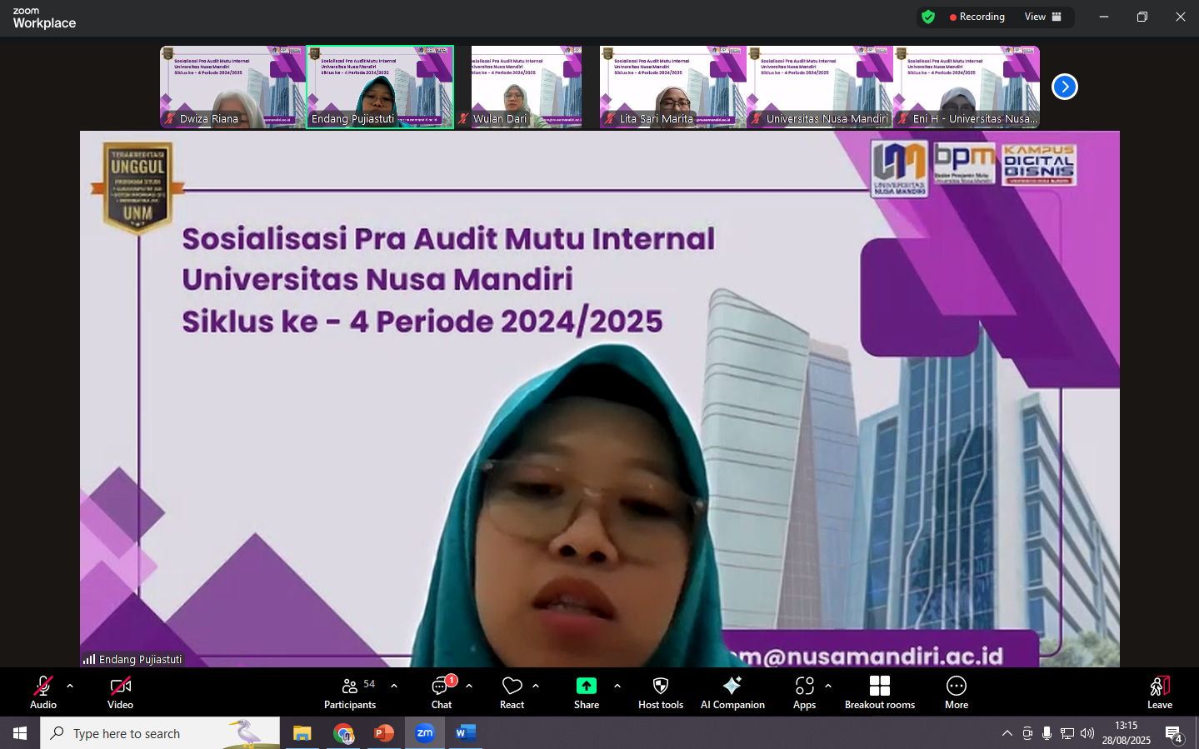Select Wulan Dari's video thumbnail
This screenshot has width=1199, height=749.
click(527, 87)
